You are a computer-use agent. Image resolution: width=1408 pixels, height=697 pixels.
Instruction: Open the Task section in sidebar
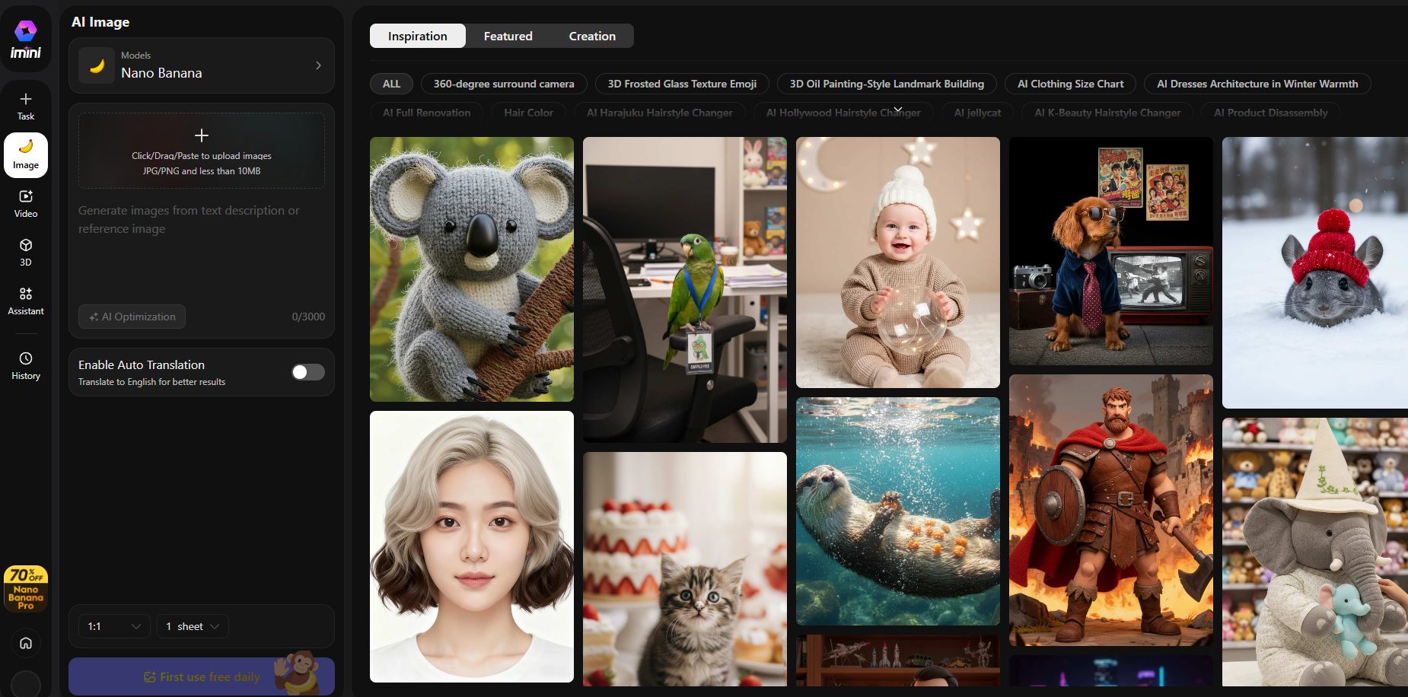click(26, 106)
